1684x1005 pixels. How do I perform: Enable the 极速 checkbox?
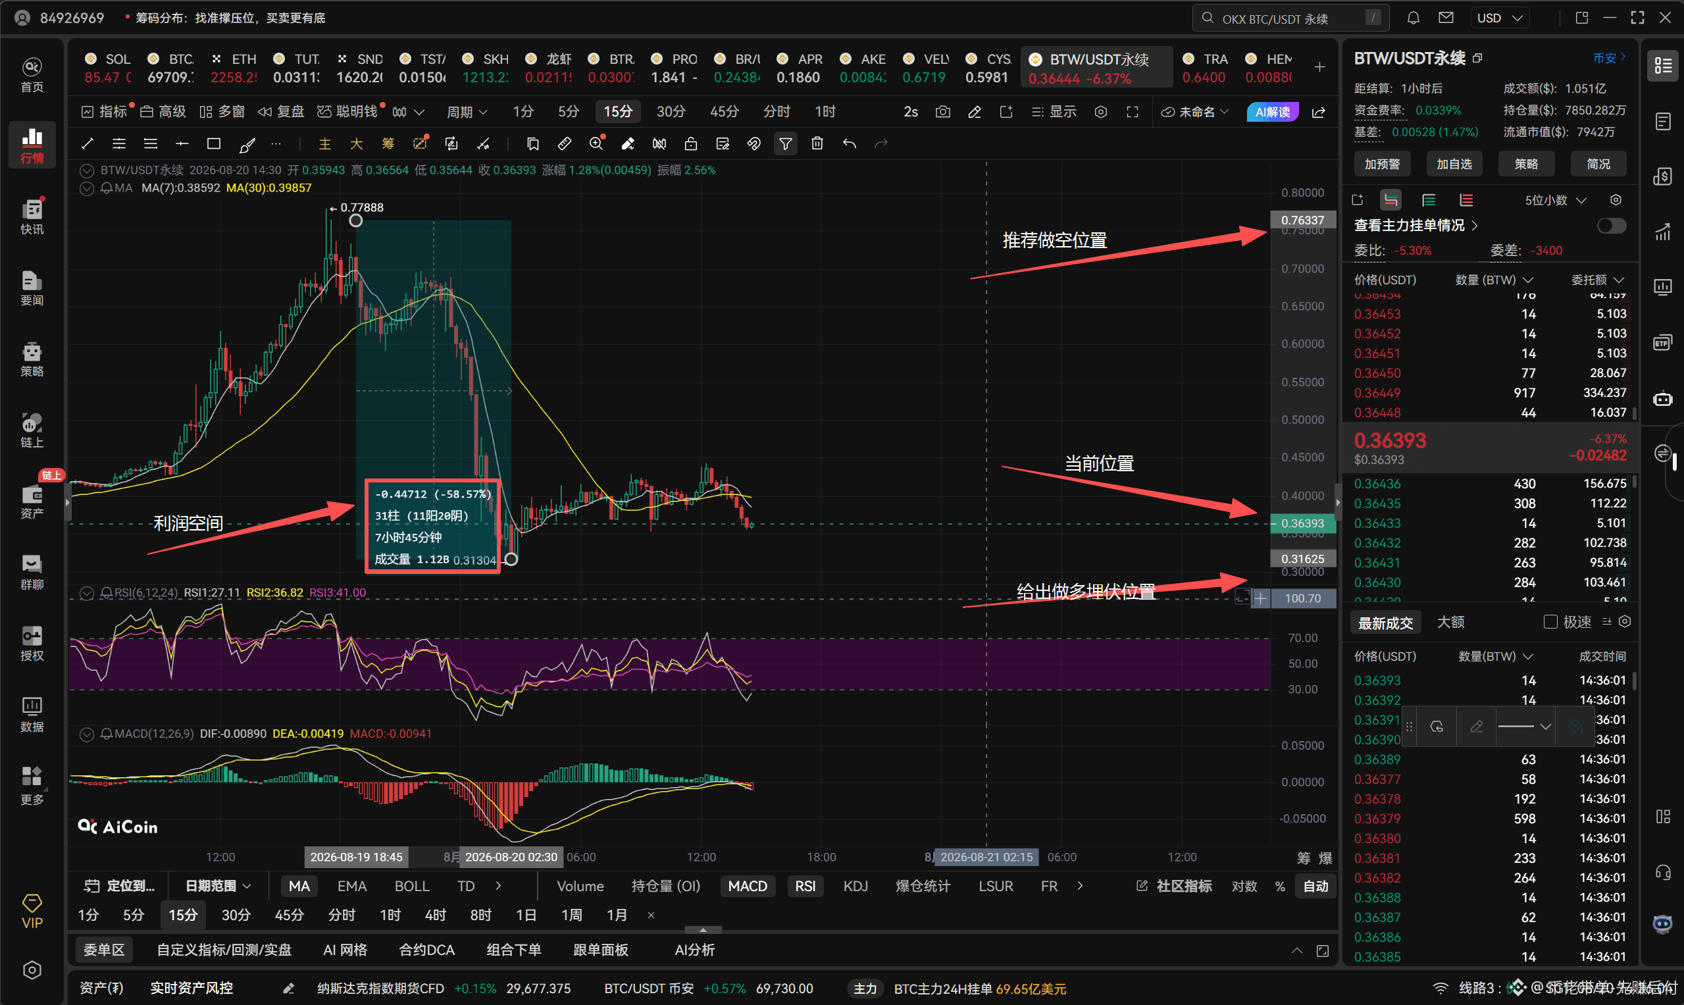pyautogui.click(x=1550, y=622)
